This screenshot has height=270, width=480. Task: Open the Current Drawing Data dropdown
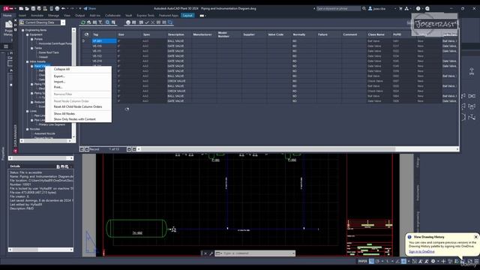[63, 22]
